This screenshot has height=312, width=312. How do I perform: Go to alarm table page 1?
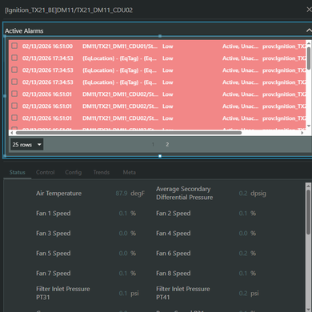[x=153, y=145]
